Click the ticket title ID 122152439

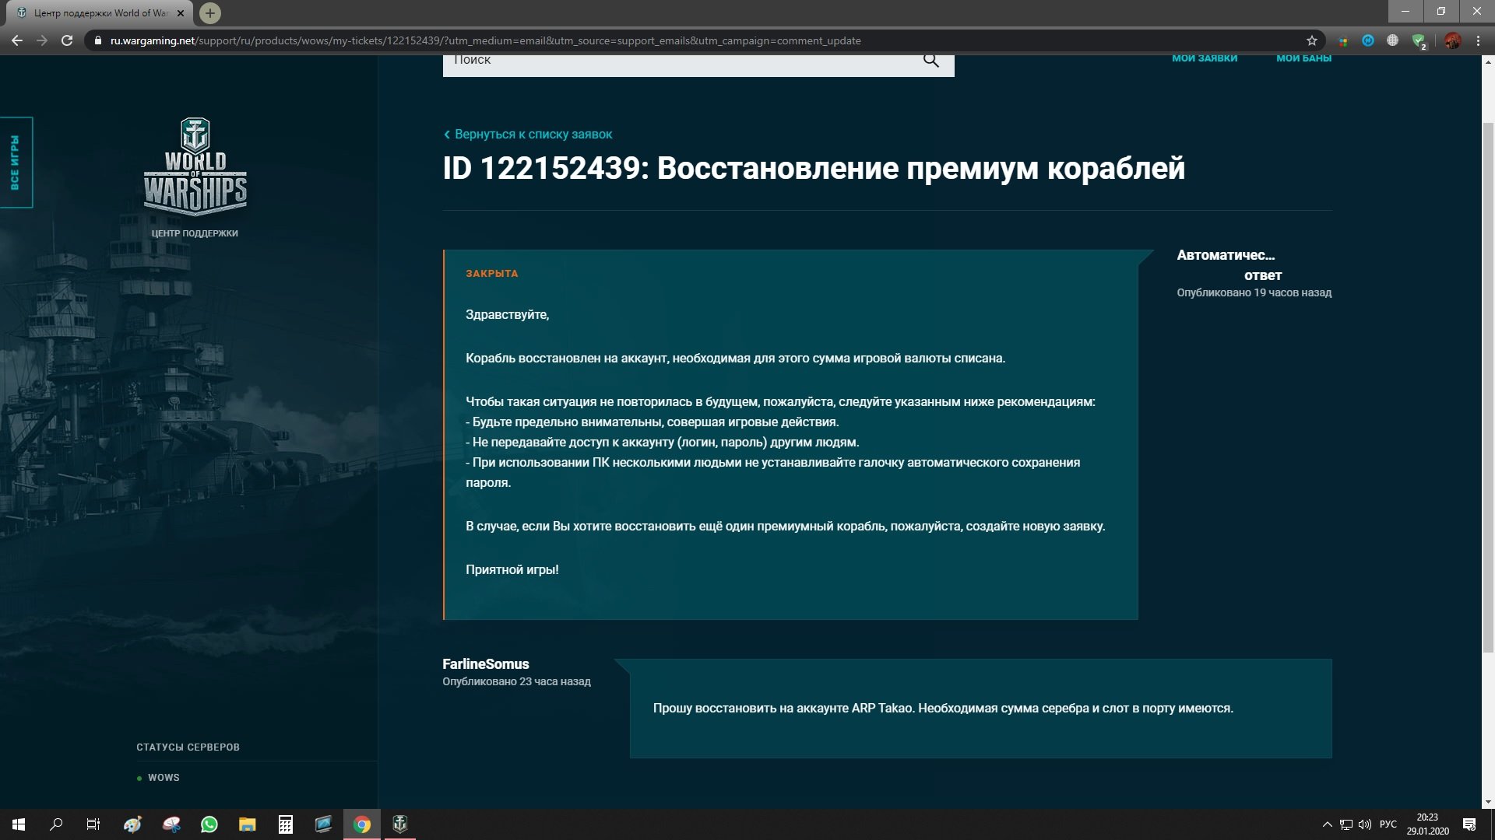(814, 168)
